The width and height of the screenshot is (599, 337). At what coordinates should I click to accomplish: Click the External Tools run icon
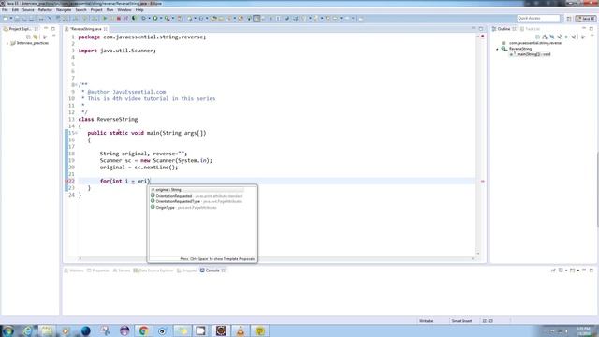(168, 18)
